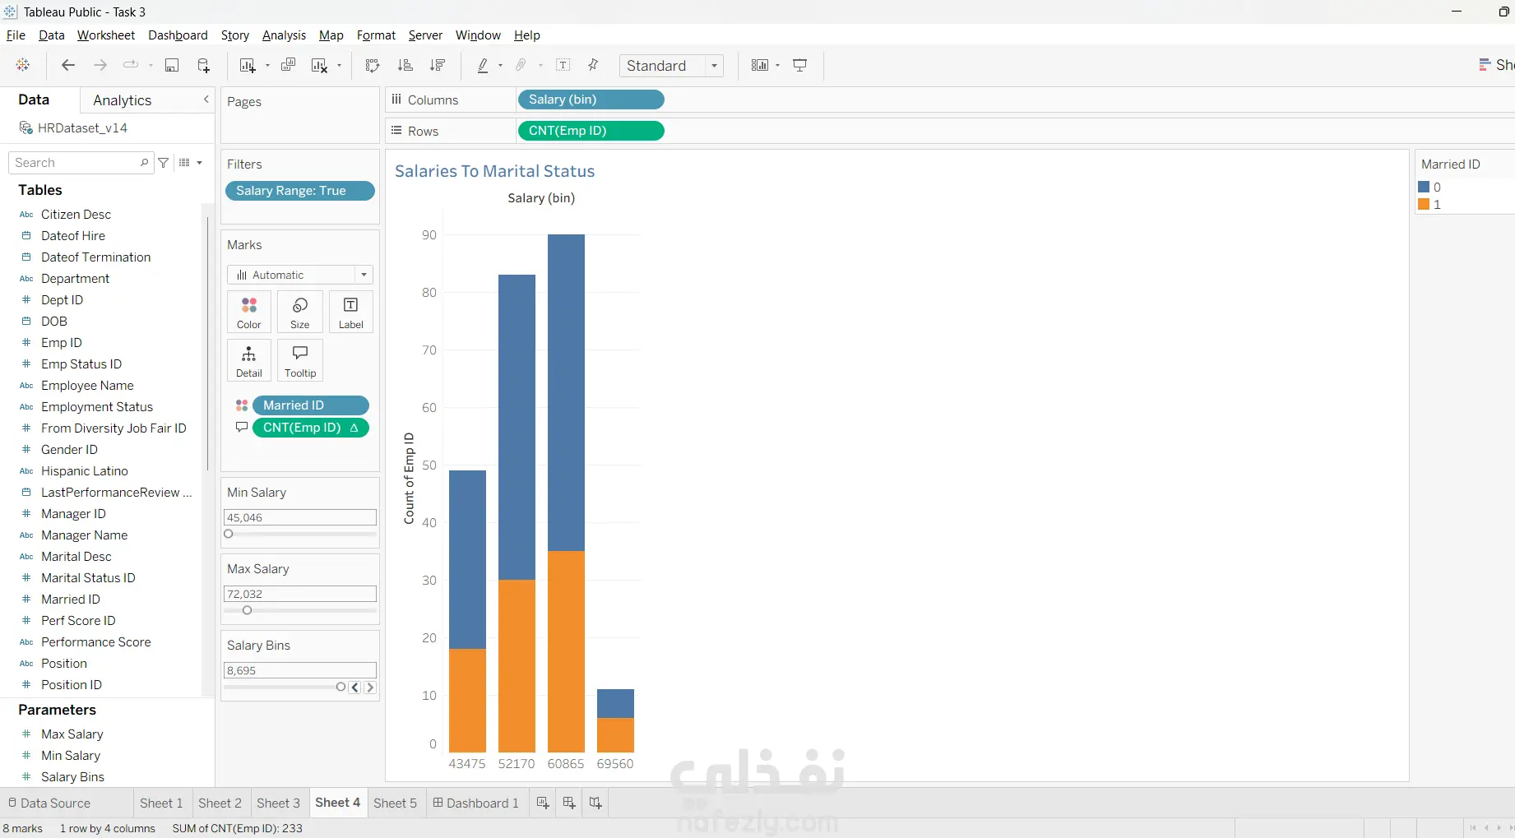Select the Married ID pill on Marks
The height and width of the screenshot is (838, 1515).
[x=311, y=405]
